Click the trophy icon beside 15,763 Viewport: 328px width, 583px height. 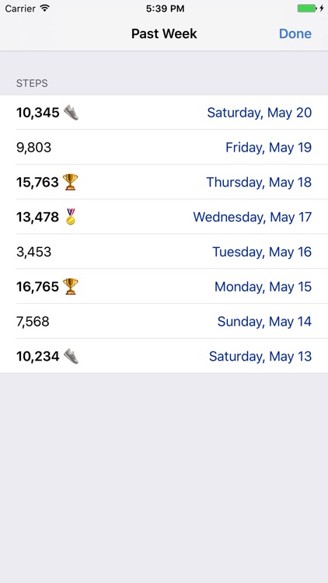click(x=70, y=182)
